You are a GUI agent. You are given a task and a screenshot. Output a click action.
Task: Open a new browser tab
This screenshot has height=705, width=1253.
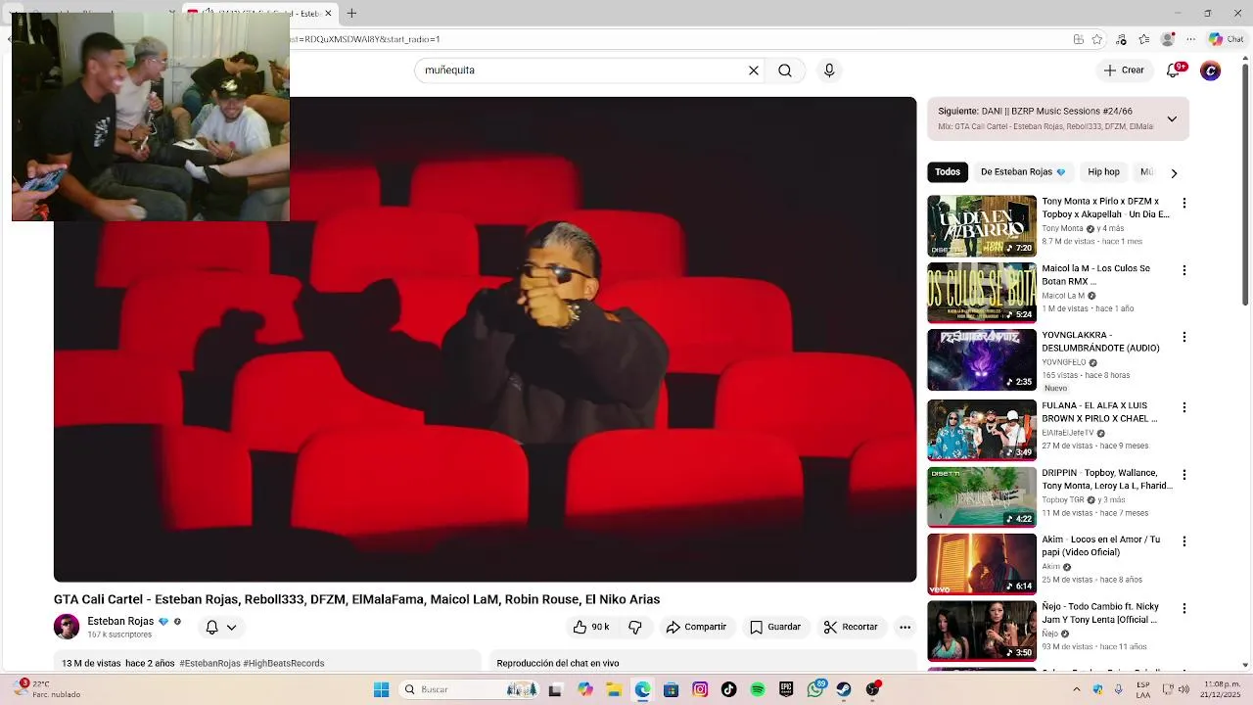(x=351, y=13)
